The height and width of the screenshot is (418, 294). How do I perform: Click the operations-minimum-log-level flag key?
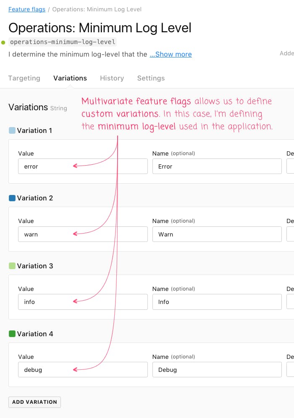tap(62, 42)
